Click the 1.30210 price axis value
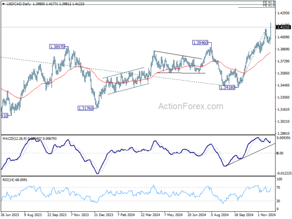Viewport: 292px width, 219px height. 283,121
